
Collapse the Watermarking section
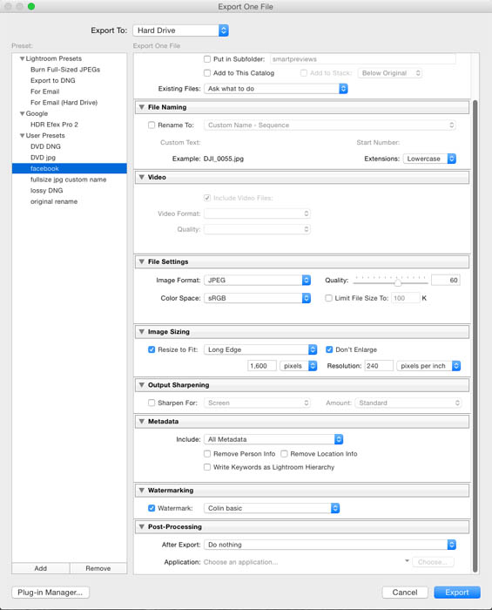coord(142,490)
